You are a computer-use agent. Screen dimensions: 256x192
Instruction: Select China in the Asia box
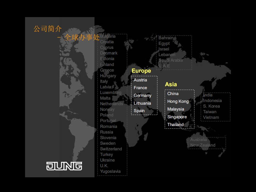pyautogui.click(x=173, y=94)
